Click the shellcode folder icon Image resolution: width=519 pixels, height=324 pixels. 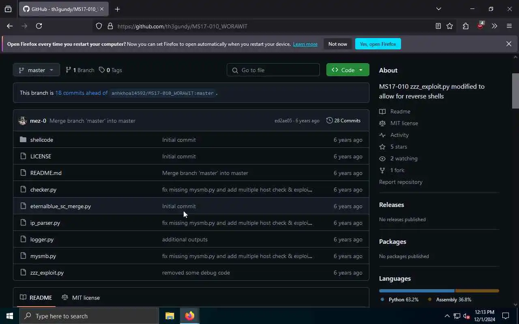pos(23,140)
